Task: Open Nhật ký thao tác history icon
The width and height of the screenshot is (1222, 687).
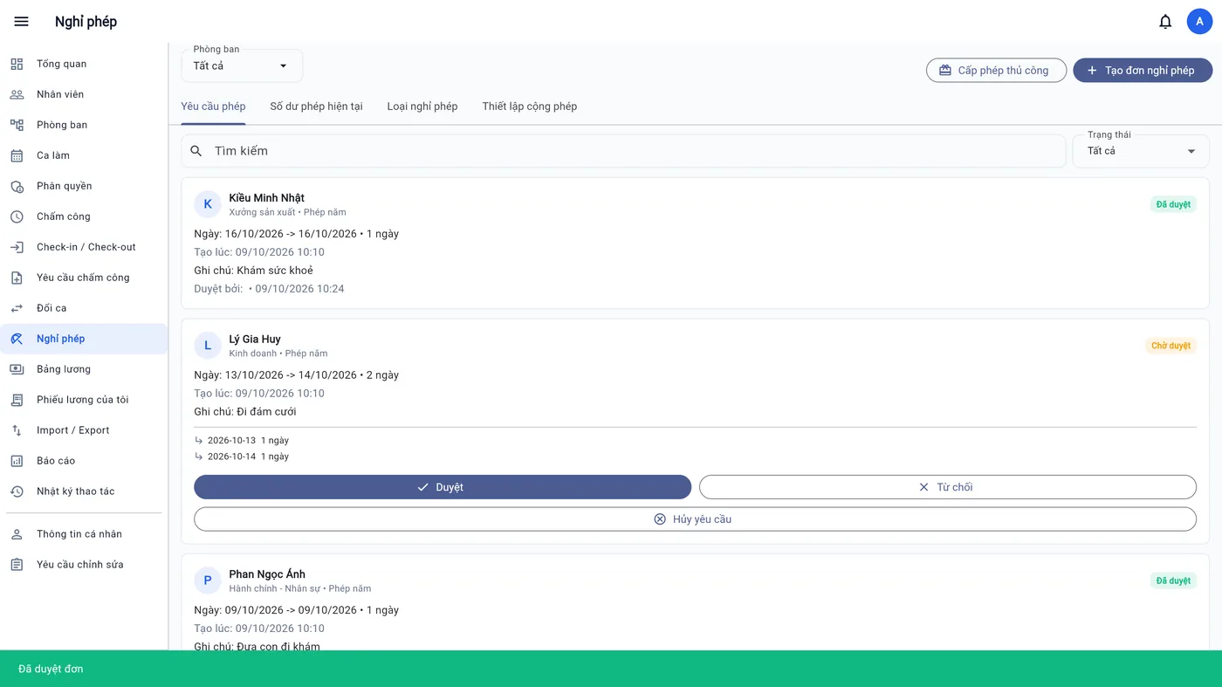Action: [x=17, y=491]
